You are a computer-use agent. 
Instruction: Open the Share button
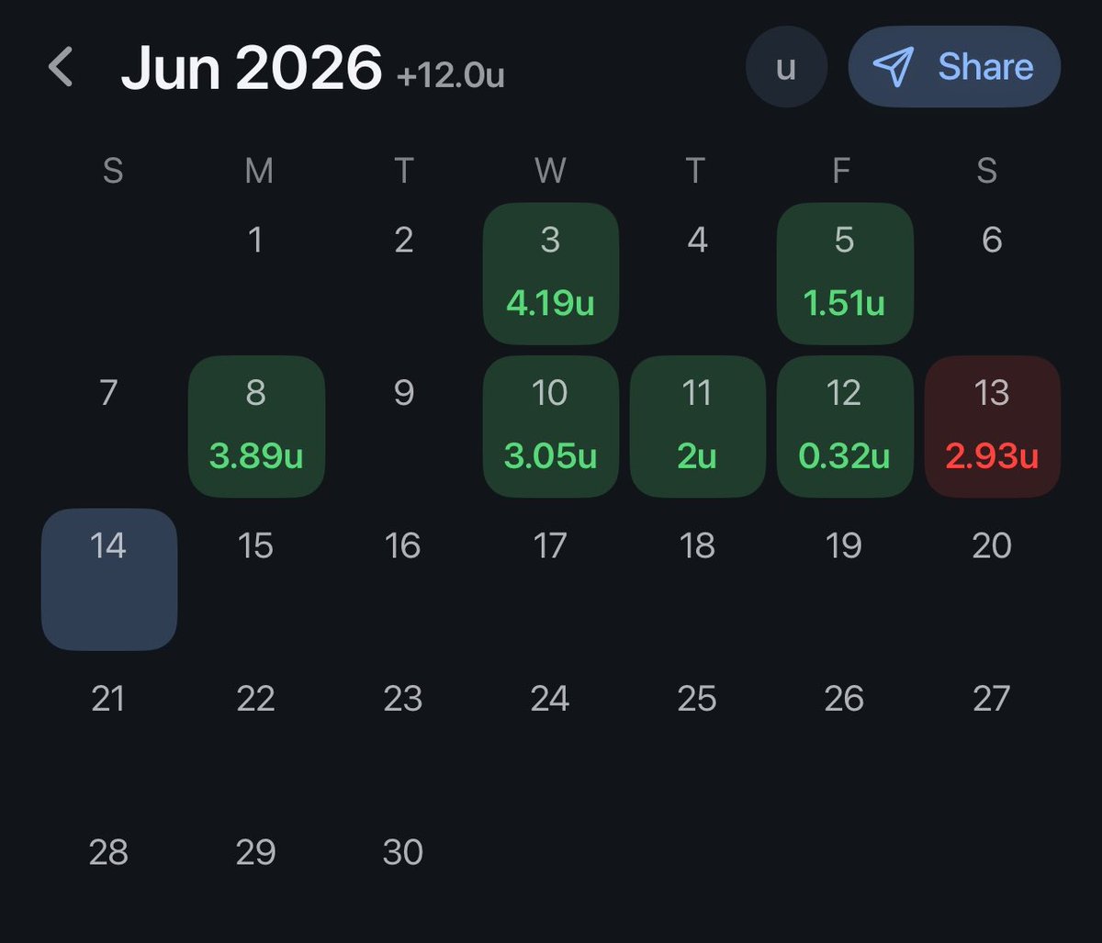click(x=954, y=67)
